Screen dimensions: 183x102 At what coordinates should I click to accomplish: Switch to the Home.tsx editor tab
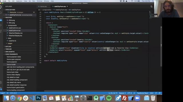tap(43, 7)
